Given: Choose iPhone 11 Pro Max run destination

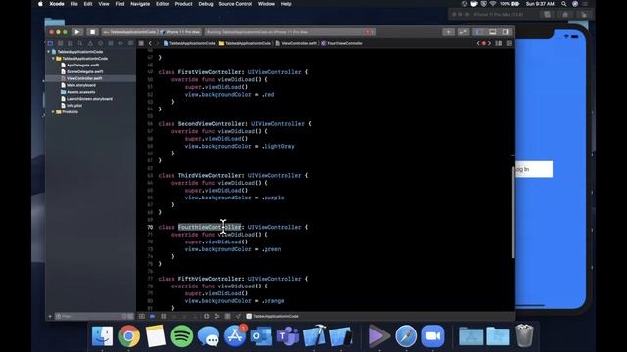Looking at the screenshot, I should click(181, 32).
